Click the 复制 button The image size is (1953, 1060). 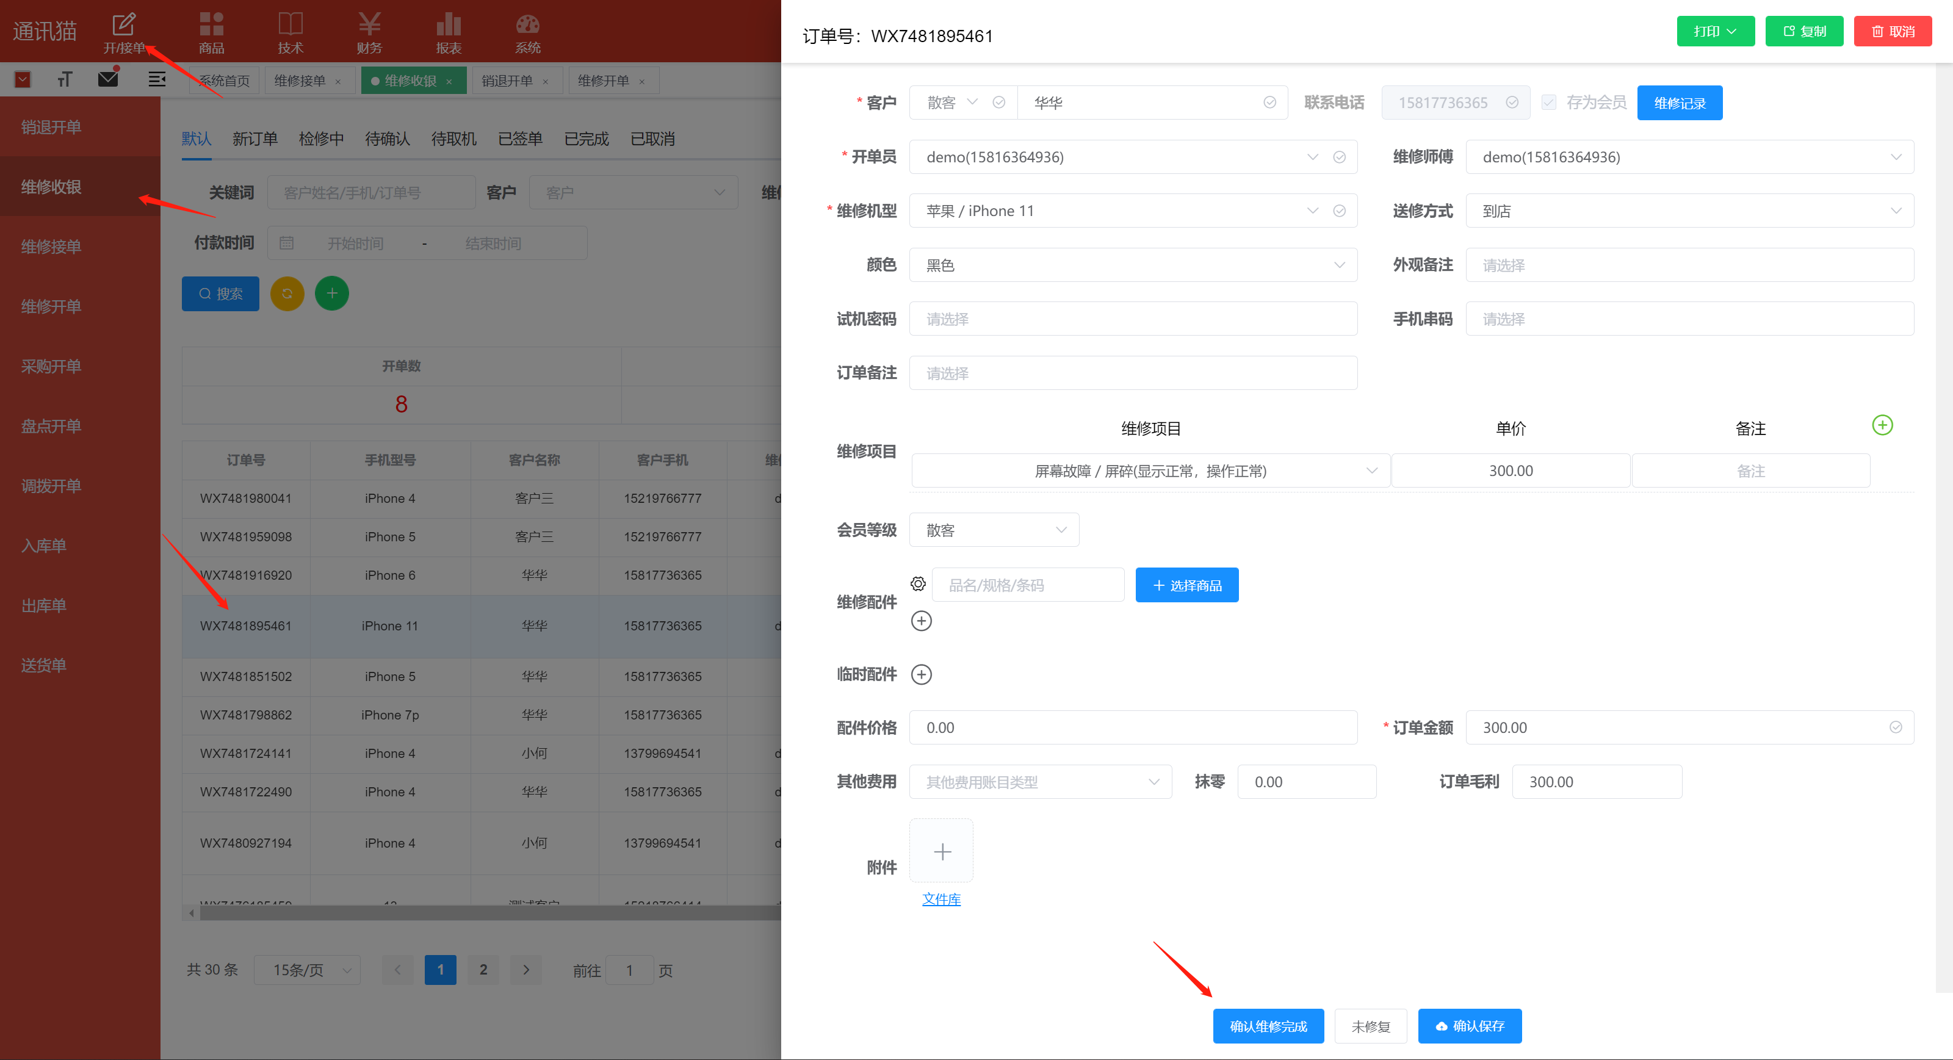(1805, 31)
